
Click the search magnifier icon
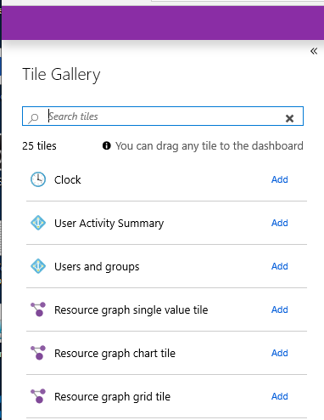(33, 118)
